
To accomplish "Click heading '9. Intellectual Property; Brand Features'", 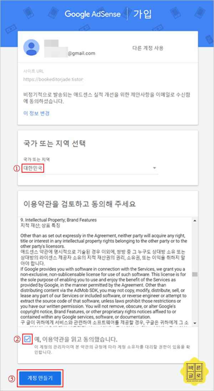I will pyautogui.click(x=58, y=220).
